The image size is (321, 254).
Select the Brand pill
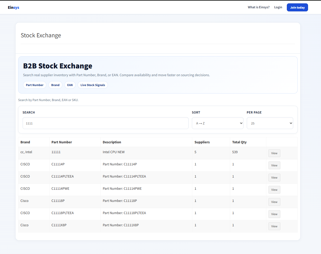[55, 85]
